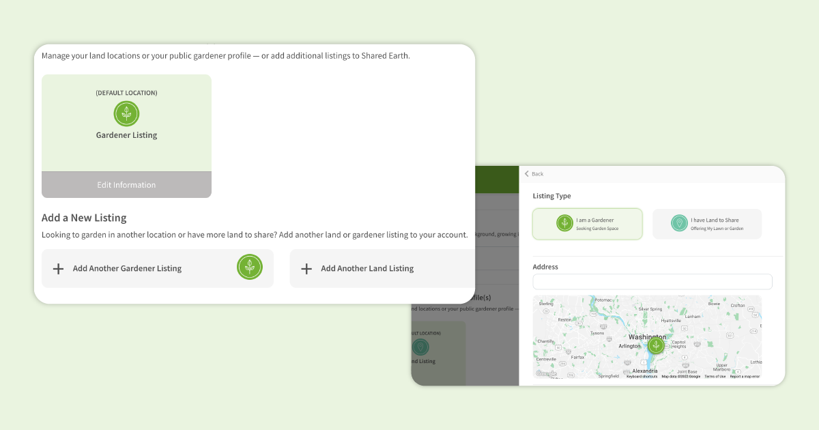Focus the Address input field
Image resolution: width=819 pixels, height=430 pixels.
(652, 282)
